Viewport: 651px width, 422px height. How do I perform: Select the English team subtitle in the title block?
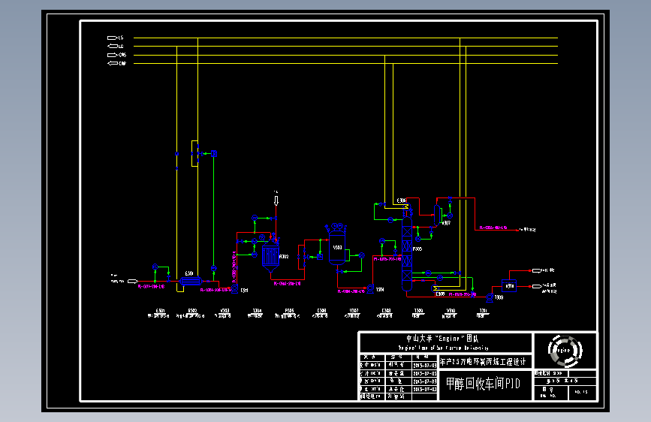(443, 348)
